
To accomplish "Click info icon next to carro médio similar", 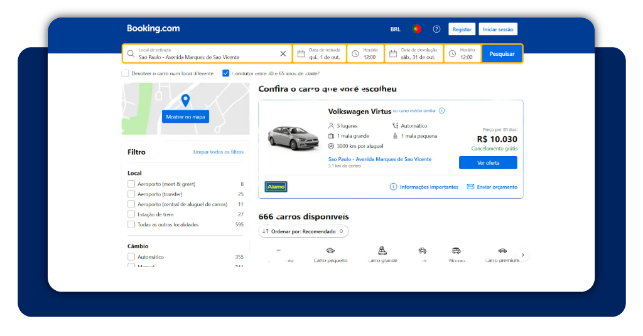I will click(441, 110).
